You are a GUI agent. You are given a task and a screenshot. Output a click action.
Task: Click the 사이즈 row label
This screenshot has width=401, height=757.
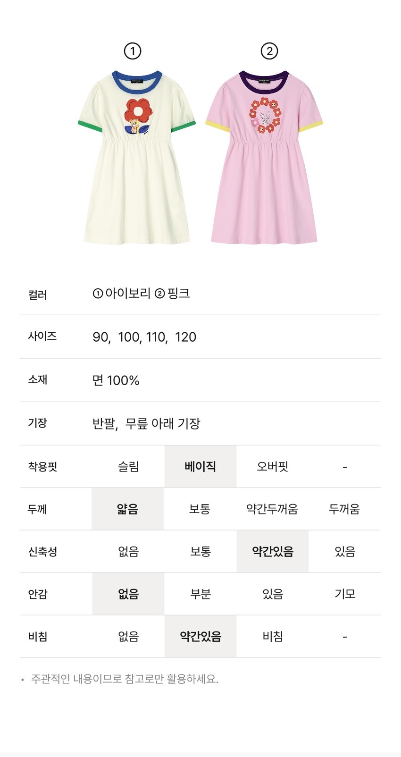[x=42, y=336]
